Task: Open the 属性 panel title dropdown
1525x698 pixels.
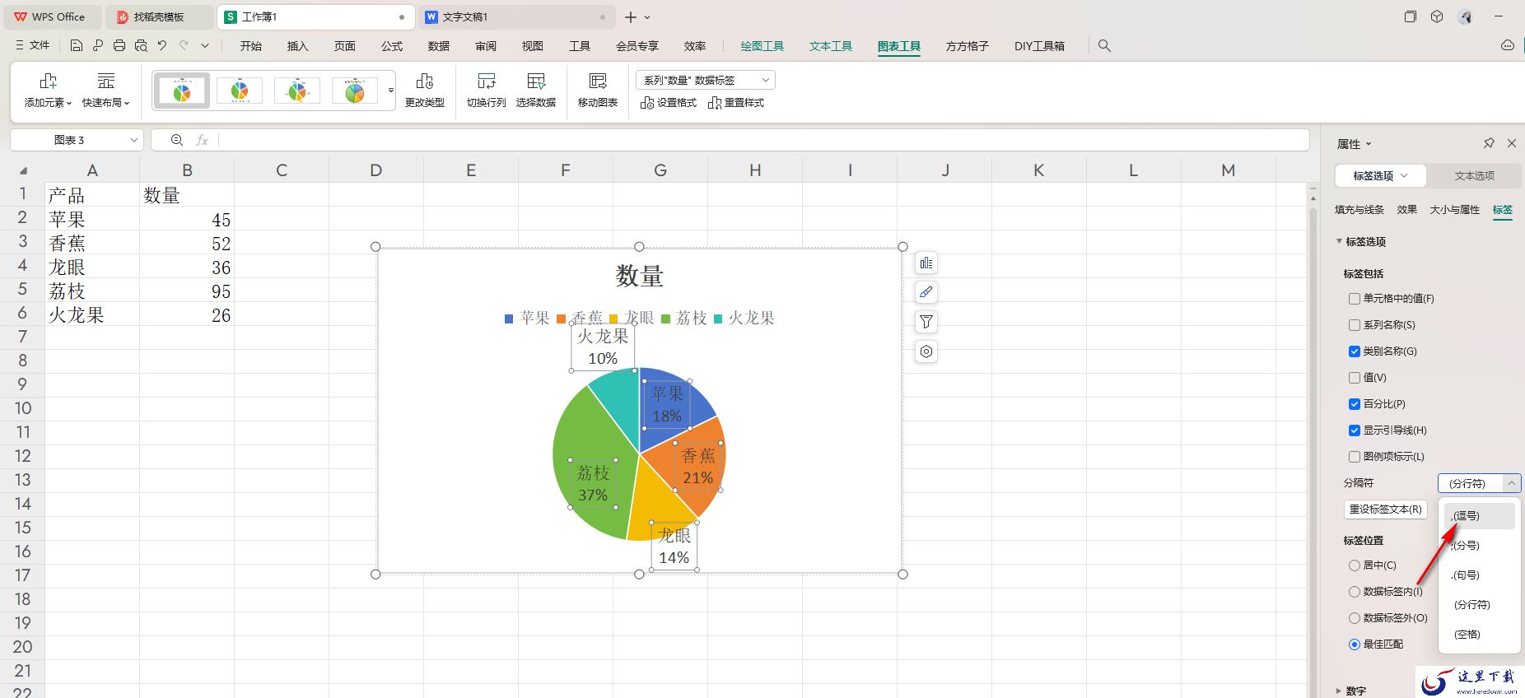Action: [x=1369, y=144]
